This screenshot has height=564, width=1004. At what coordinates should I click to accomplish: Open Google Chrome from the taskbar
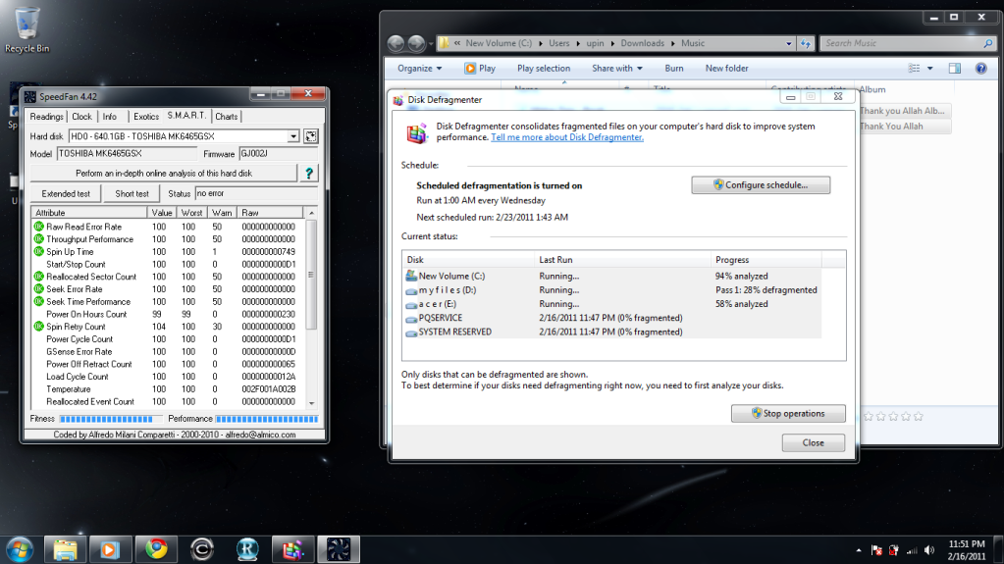(156, 548)
